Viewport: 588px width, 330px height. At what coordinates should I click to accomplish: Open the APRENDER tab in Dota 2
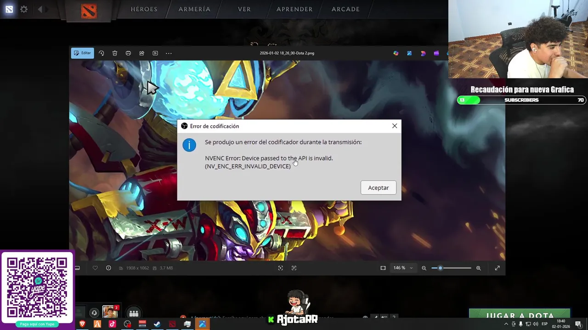click(x=294, y=9)
